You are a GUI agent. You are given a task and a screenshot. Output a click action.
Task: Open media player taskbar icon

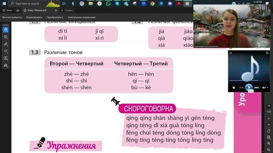click(187, 3)
